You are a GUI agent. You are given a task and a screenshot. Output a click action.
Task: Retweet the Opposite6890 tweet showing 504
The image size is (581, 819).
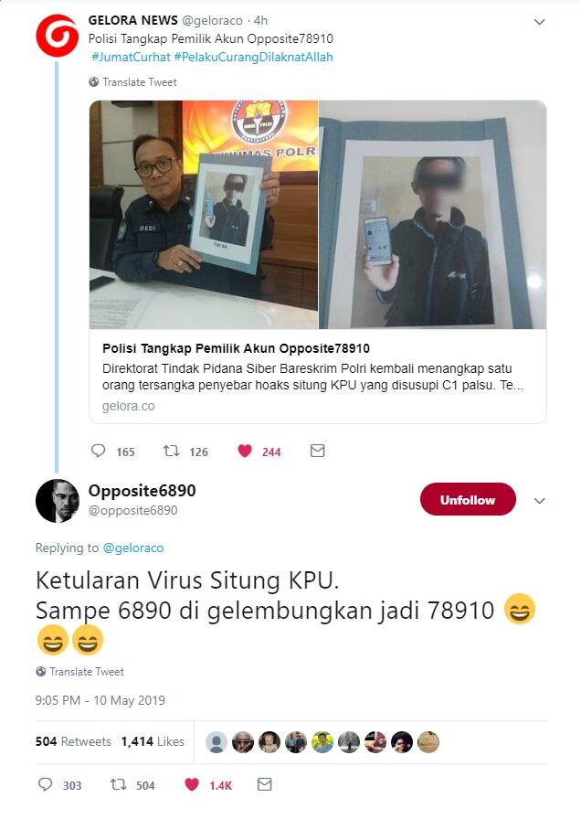pos(119,784)
